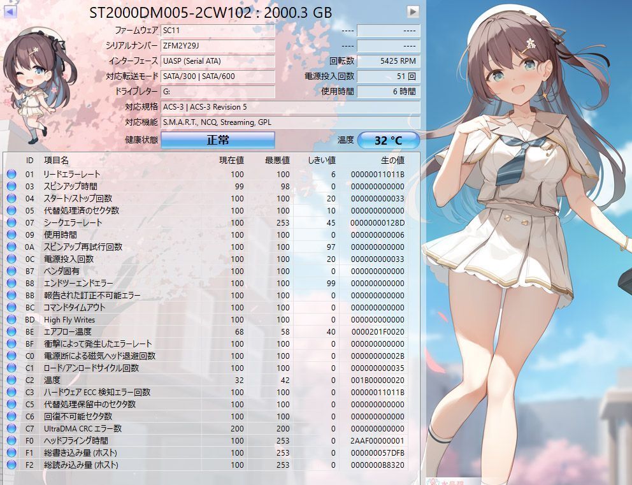This screenshot has height=485, width=632.
Task: Click the ACS-3 | ACS-3 Revision 5 field
Action: coord(291,107)
